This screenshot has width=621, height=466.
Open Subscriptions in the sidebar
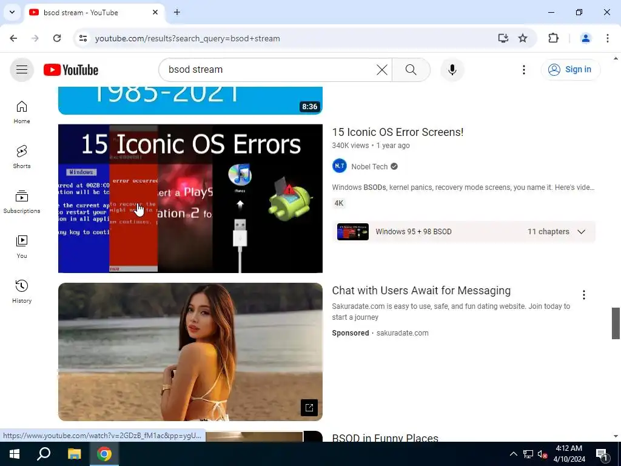coord(22,201)
